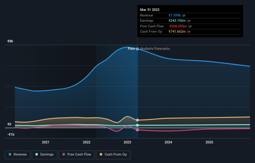This screenshot has height=163, width=255.
Task: Toggle the Earnings legend button
Action: pyautogui.click(x=44, y=155)
